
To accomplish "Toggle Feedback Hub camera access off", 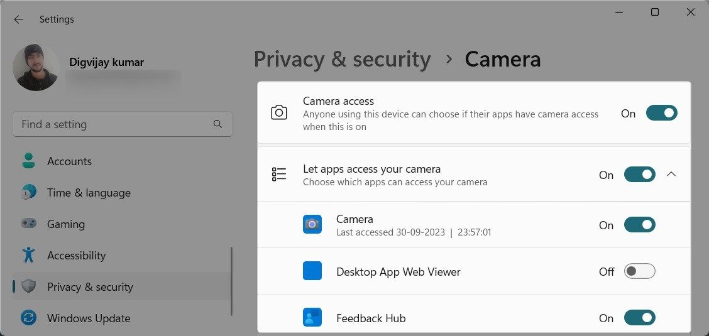I will pos(639,318).
